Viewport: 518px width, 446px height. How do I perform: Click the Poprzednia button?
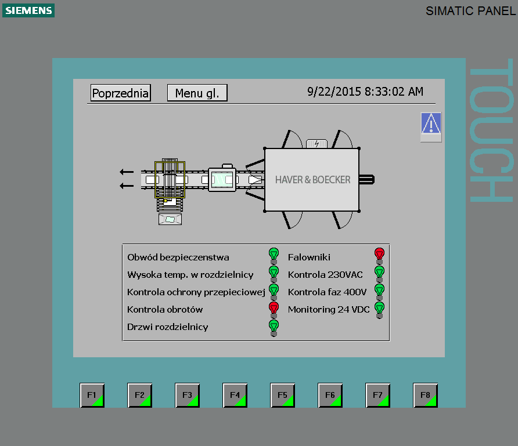[121, 93]
